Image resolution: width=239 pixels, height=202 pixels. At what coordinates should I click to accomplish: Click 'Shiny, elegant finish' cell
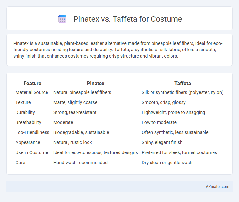pos(162,142)
